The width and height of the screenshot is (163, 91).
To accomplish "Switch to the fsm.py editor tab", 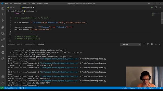I will [x=12, y=7].
